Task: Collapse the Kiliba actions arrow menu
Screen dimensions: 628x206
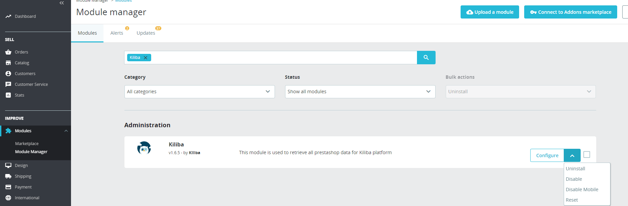Action: click(x=572, y=156)
